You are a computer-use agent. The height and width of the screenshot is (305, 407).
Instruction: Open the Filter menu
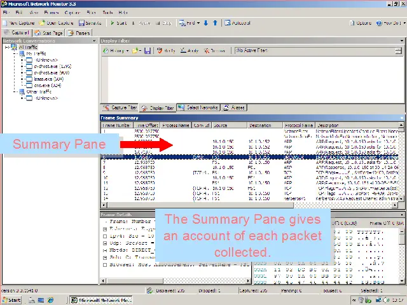tap(91, 13)
